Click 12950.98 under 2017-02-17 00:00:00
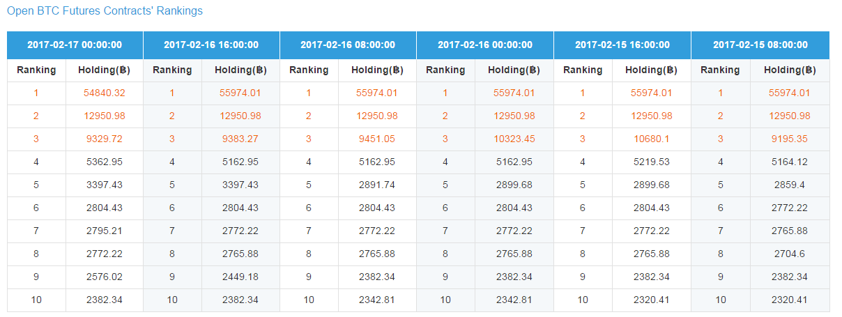Screen dimensions: 842x317 [x=105, y=116]
